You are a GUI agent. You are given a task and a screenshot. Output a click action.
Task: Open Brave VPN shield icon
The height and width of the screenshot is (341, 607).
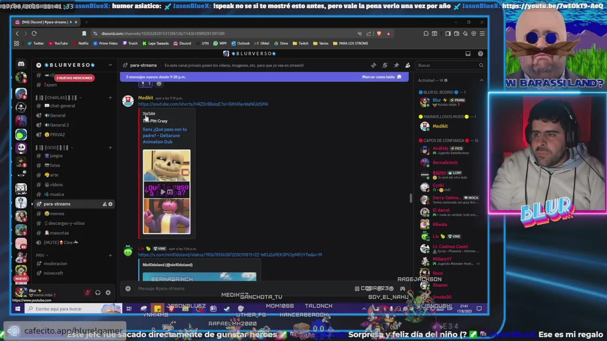[474, 33]
